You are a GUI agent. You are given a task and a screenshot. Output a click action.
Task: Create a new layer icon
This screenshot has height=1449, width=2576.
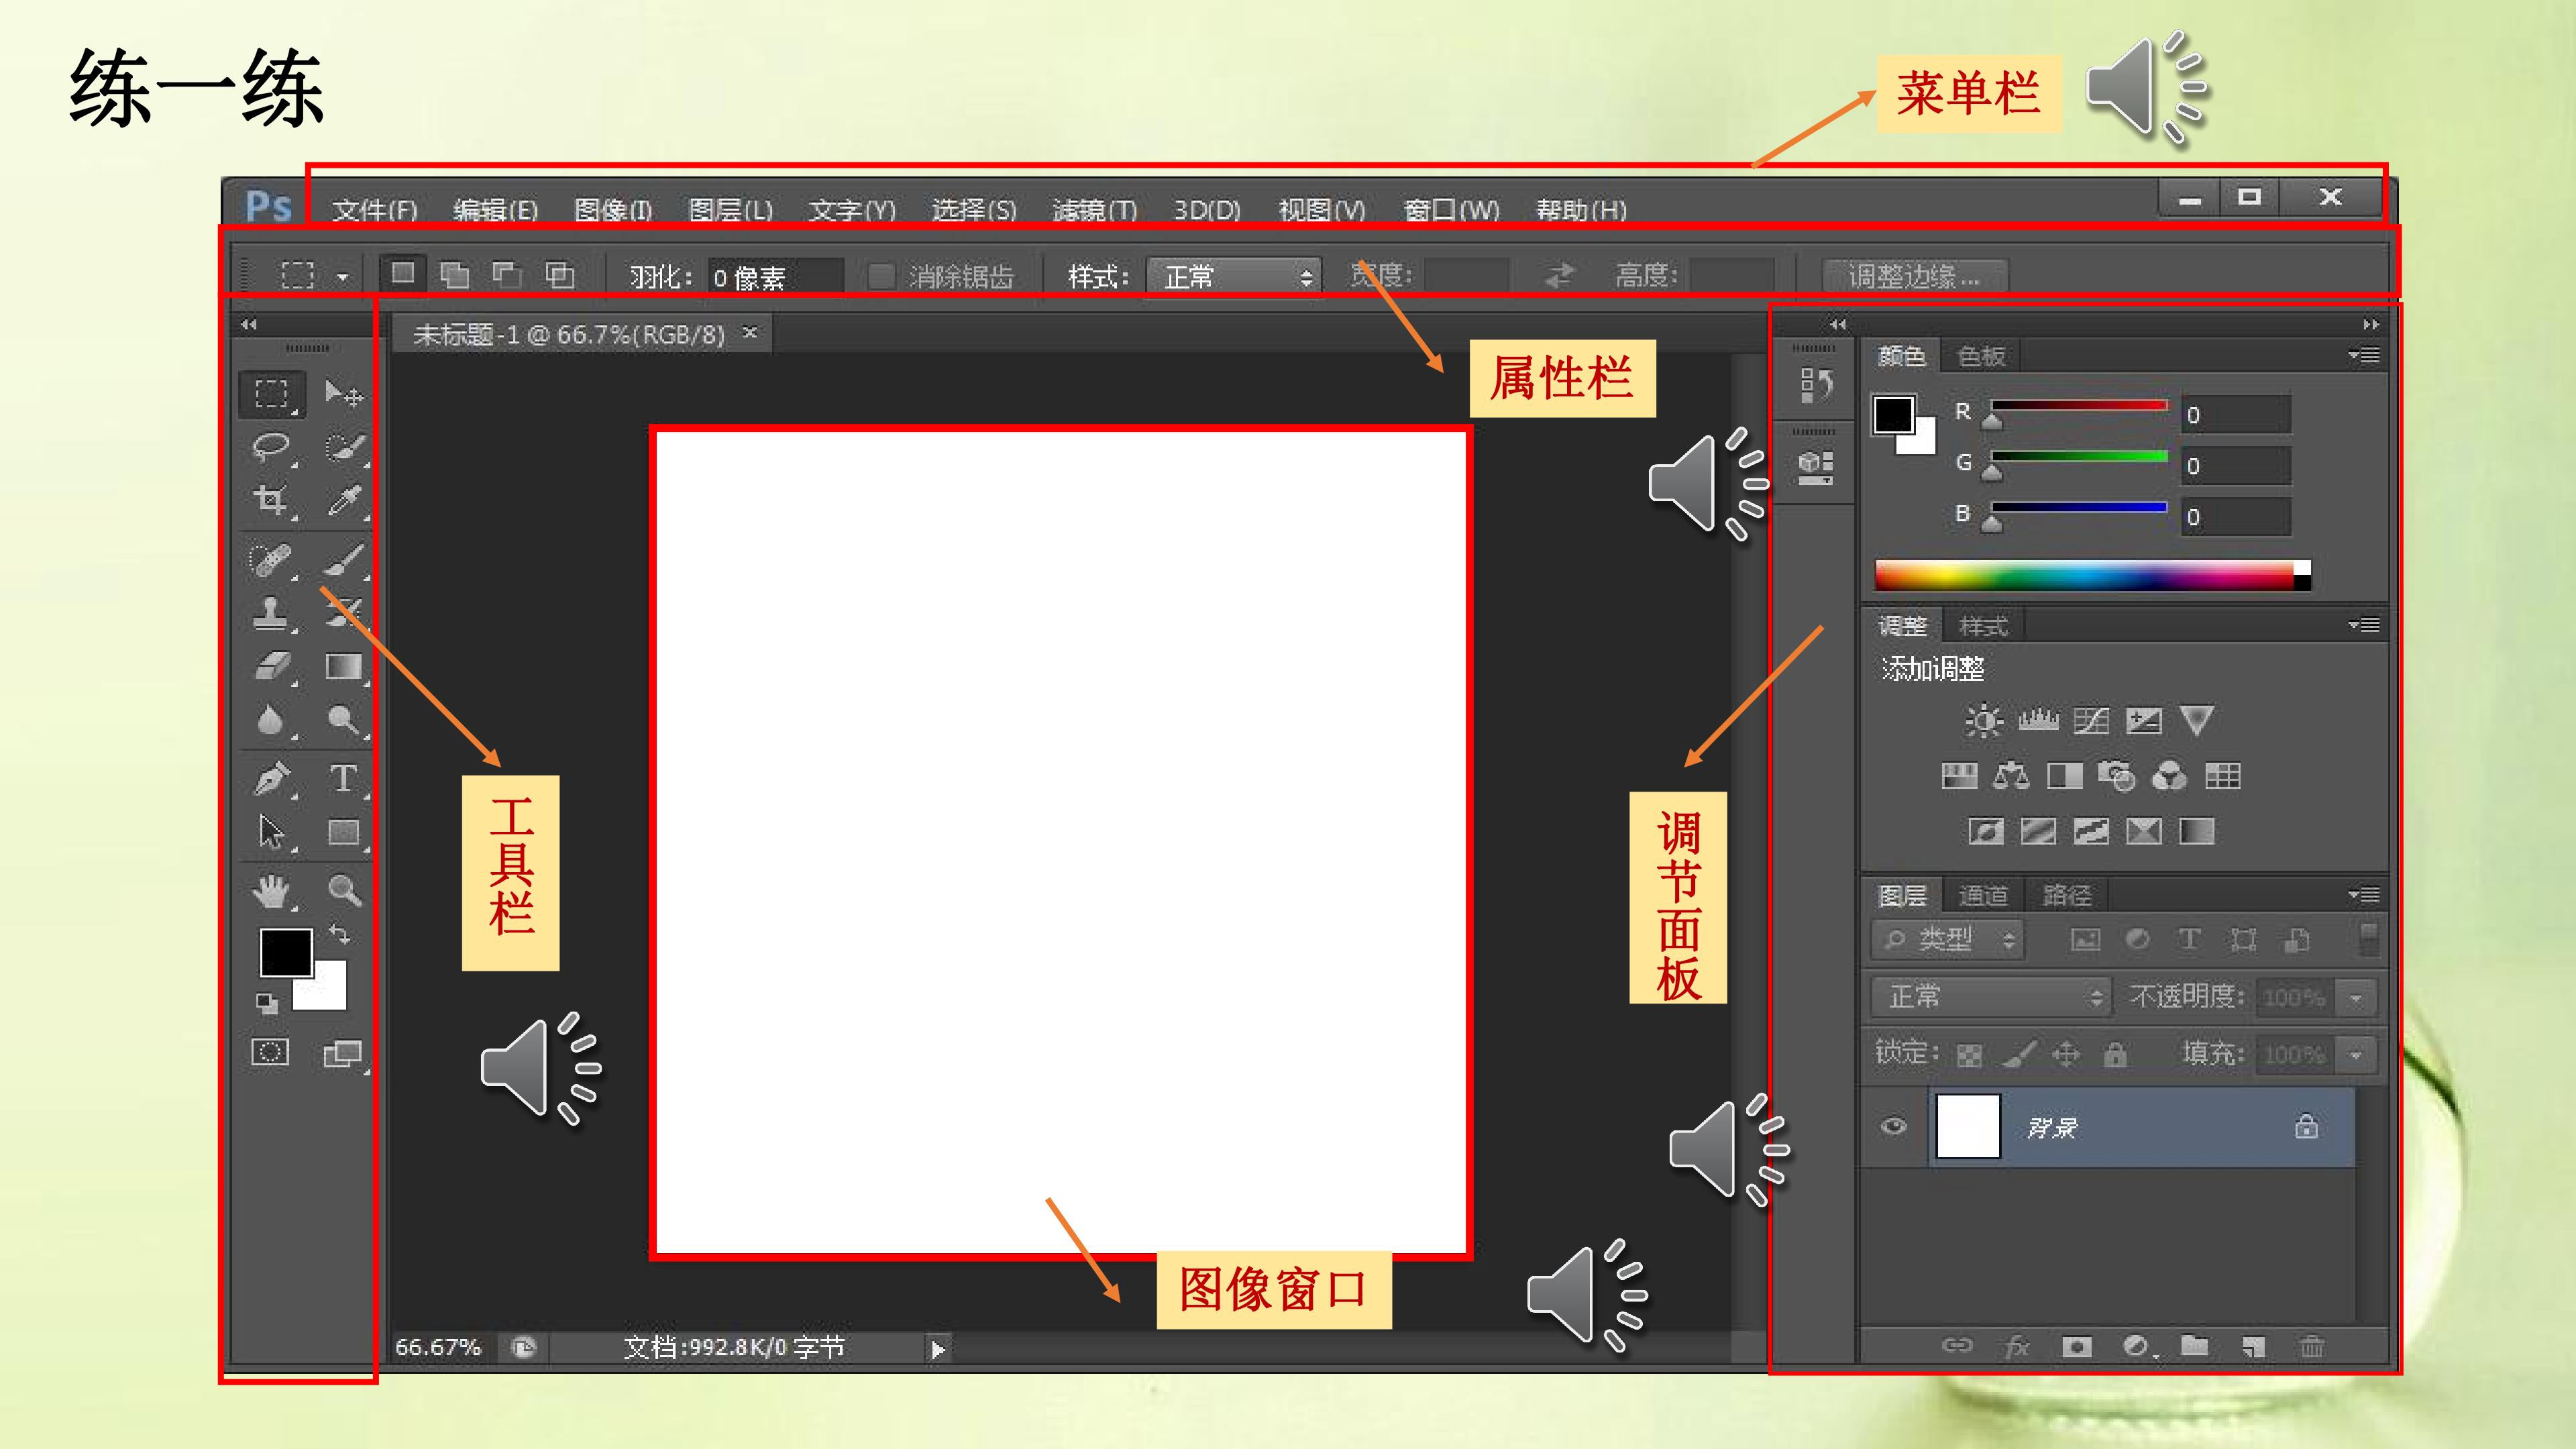(2252, 1347)
